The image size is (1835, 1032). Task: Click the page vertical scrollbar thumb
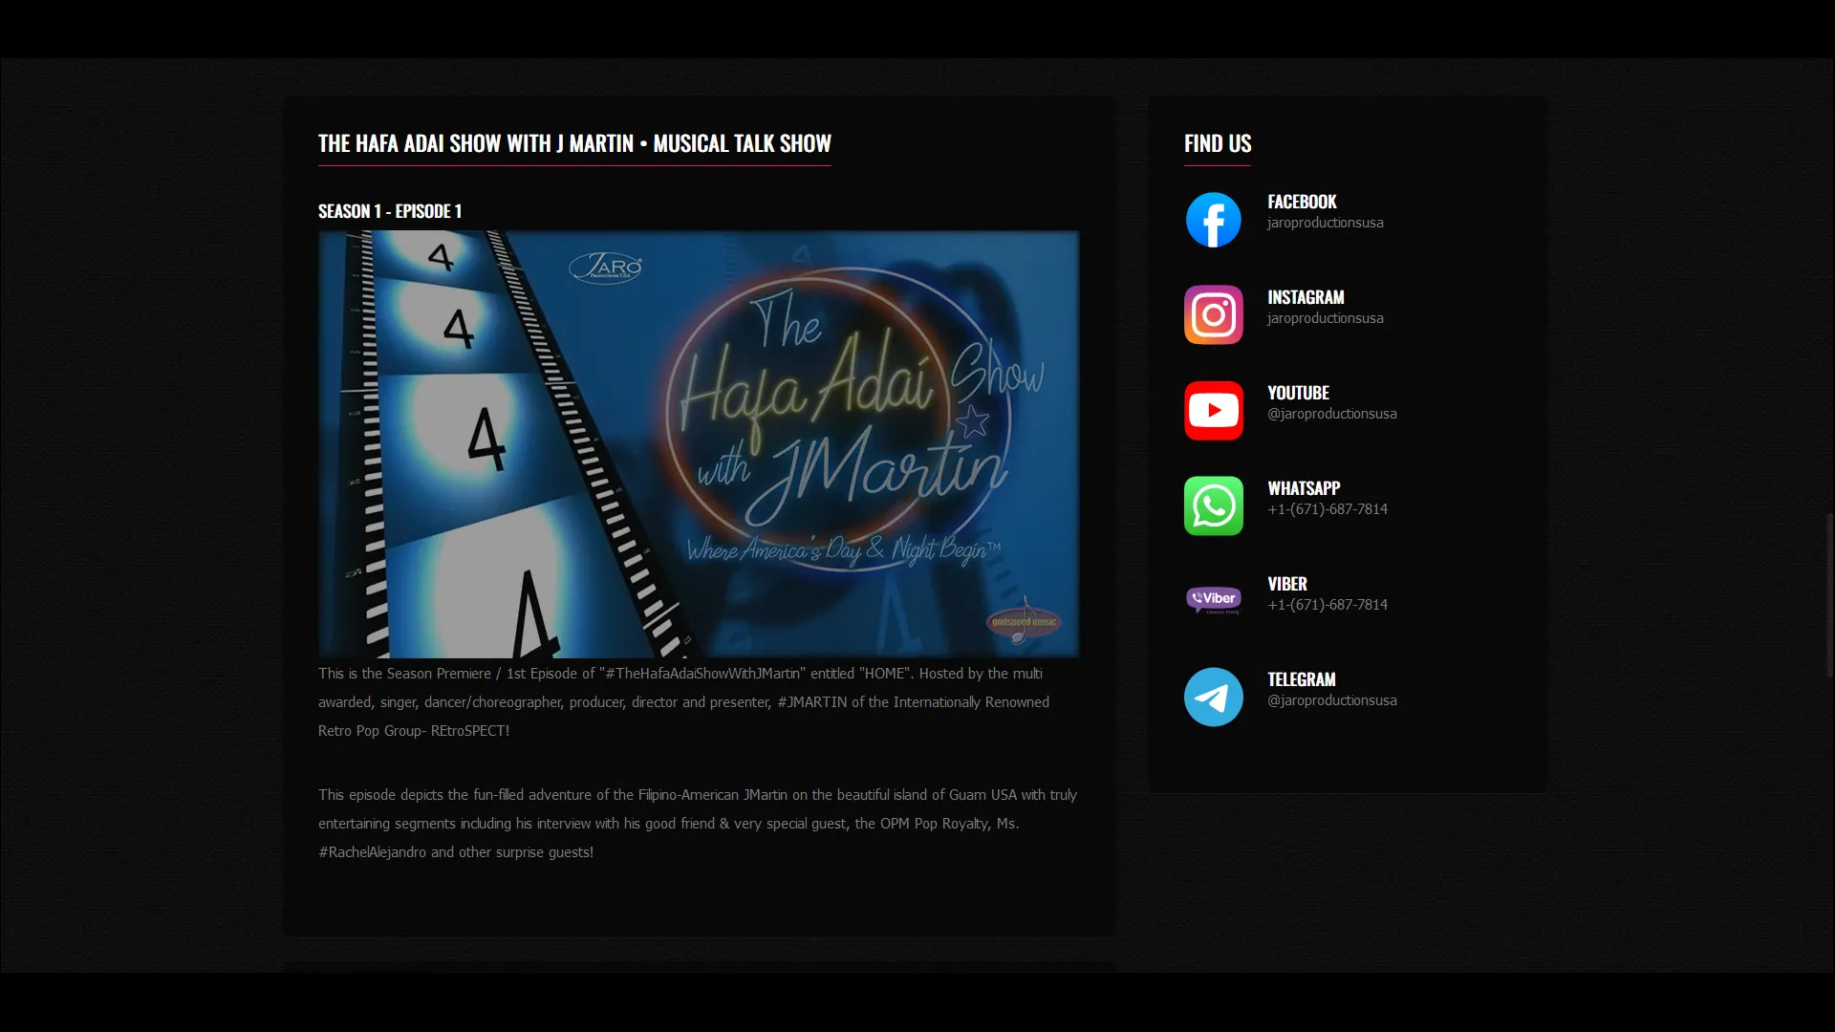1830,595
